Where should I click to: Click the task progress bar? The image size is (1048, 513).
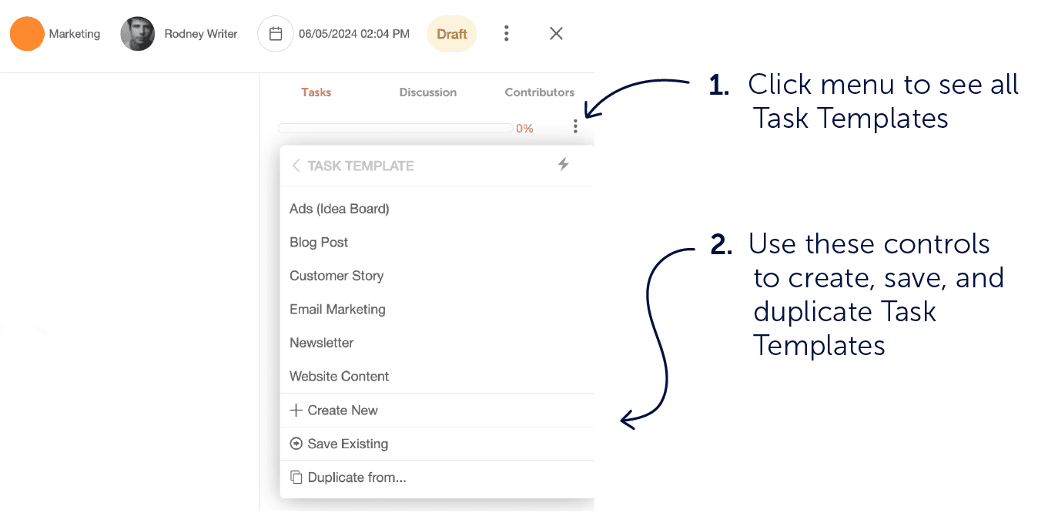click(x=395, y=128)
